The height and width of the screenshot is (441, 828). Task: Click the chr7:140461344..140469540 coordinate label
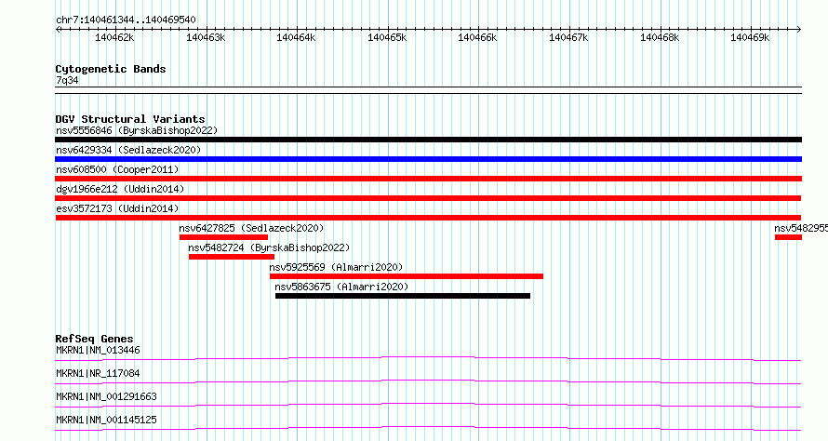click(x=126, y=20)
